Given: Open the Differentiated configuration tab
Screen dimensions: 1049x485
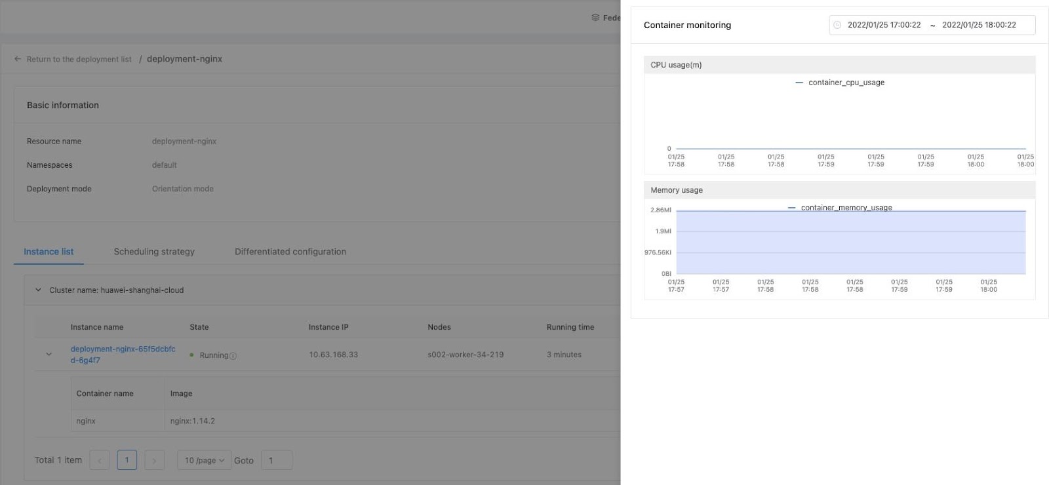Looking at the screenshot, I should coord(290,252).
